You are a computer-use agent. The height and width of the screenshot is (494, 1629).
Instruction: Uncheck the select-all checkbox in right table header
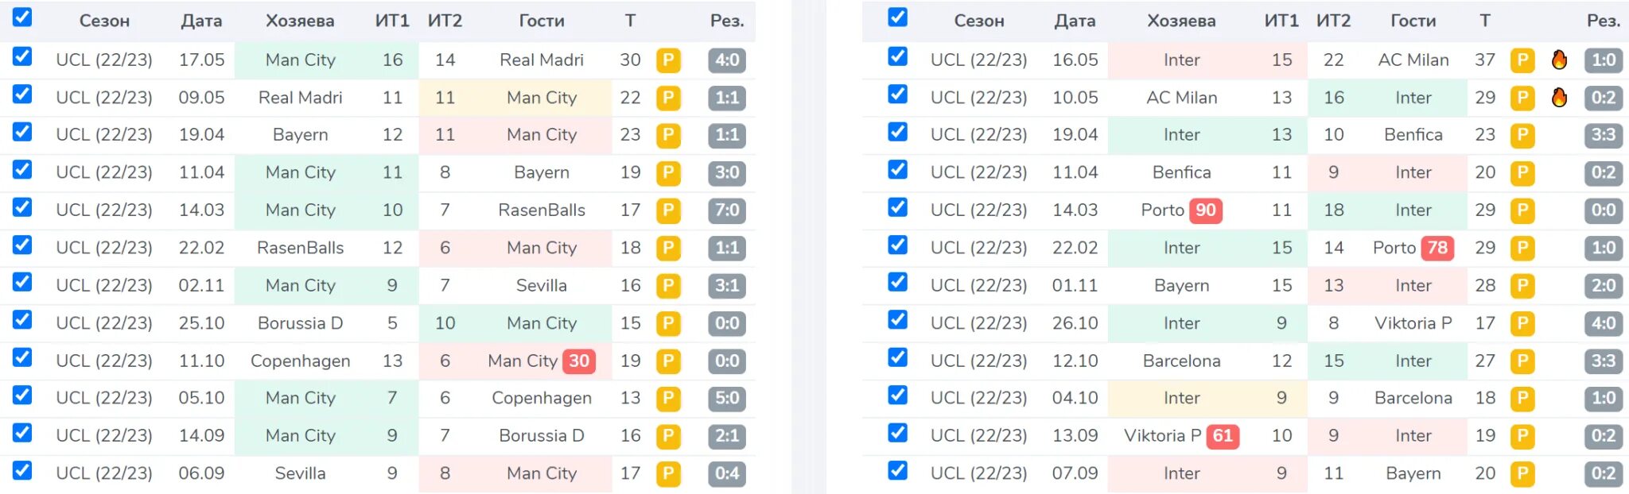pos(897,17)
